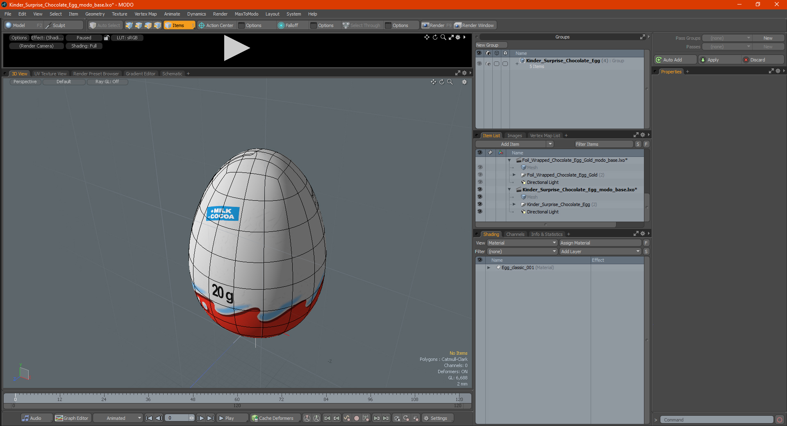
Task: Select Materials selection mode cube icon
Action: coord(157,25)
